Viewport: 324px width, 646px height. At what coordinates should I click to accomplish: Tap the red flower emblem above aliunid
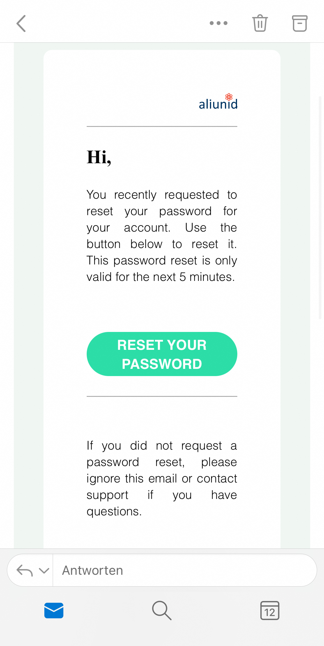pyautogui.click(x=229, y=97)
